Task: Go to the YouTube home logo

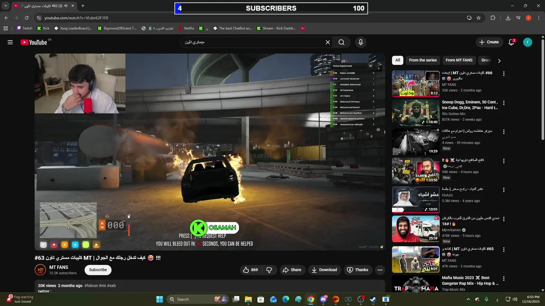Action: 34,42
